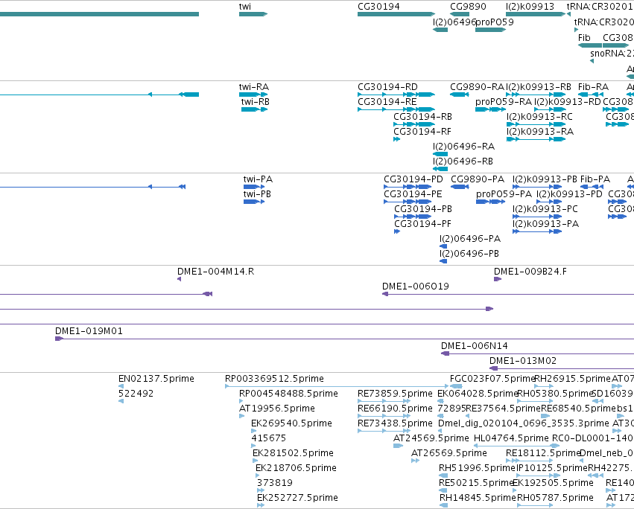Image resolution: width=634 pixels, height=509 pixels.
Task: Select the EK192505.5prime EST glyph
Action: click(x=516, y=490)
